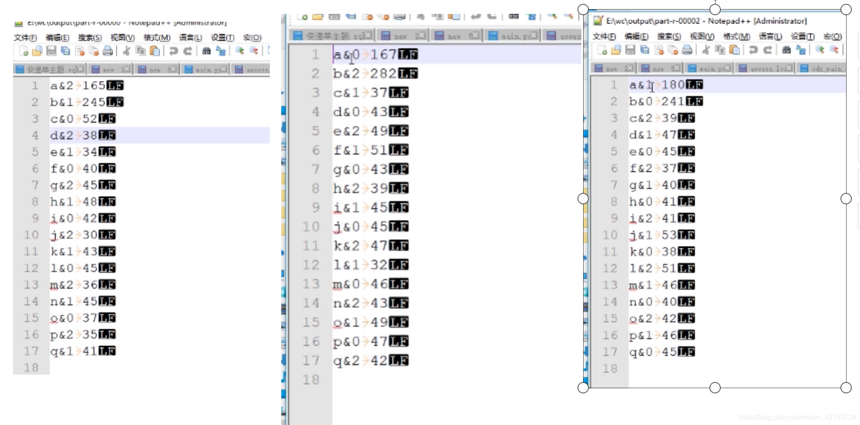Click Print icon in part-r-00000 window

click(108, 51)
